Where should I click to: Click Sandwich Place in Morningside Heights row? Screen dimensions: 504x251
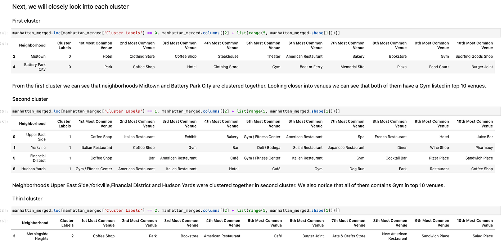[435, 236]
